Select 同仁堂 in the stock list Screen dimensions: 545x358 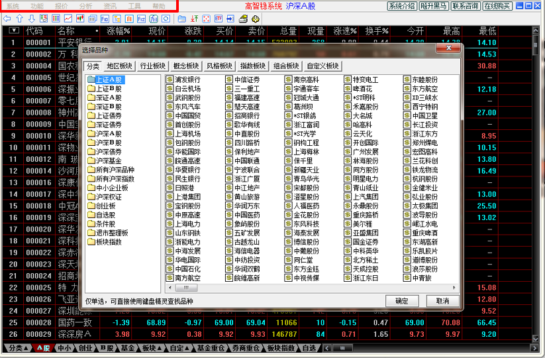(x=299, y=260)
